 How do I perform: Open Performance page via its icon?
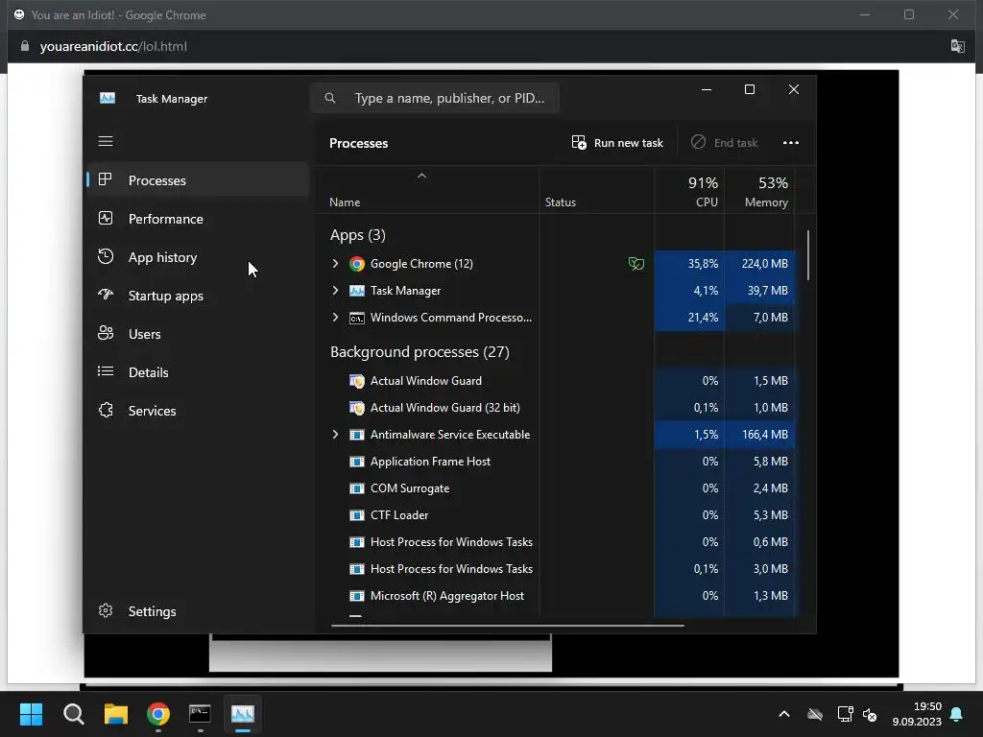click(106, 218)
